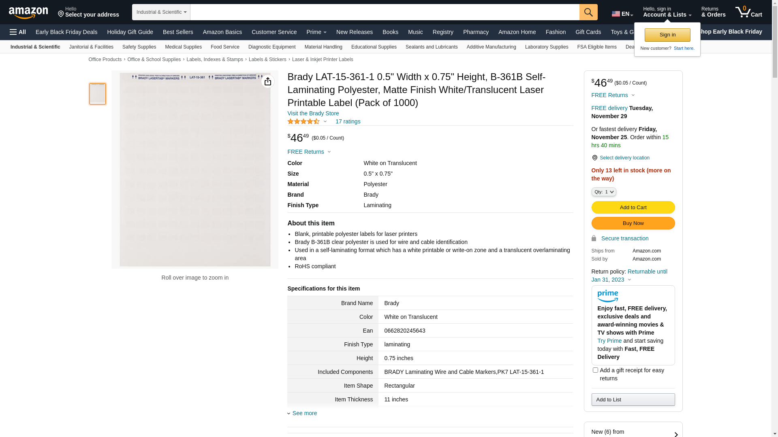
Task: Expand See more specifications
Action: coord(304,413)
